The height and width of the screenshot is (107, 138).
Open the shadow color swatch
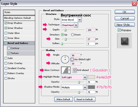coord(91,87)
